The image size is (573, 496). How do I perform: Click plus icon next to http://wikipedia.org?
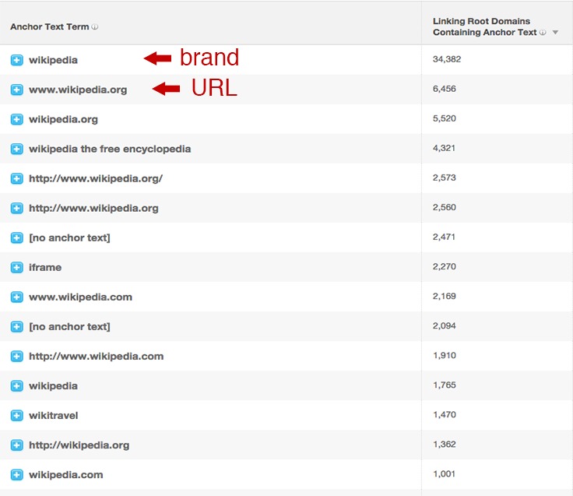(x=17, y=445)
